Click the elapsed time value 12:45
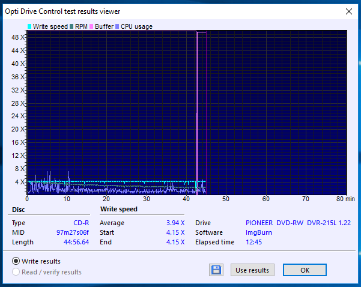Image resolution: width=361 pixels, height=287 pixels. tap(253, 242)
